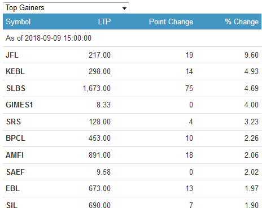Click the As of 2018-09-09 timestamp row
Image resolution: width=262 pixels, height=212 pixels.
tap(132, 38)
